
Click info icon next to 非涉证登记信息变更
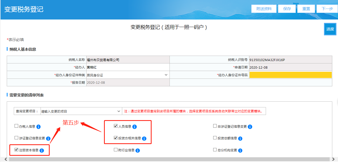click(250, 127)
